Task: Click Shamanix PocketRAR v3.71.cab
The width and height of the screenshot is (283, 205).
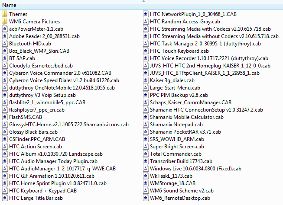Action: 185,132
